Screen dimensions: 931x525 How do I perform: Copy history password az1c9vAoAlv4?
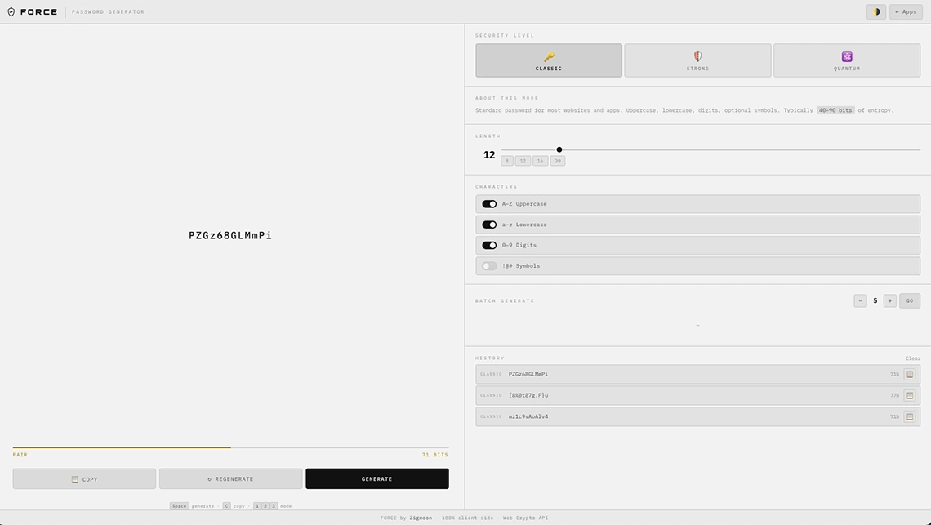point(910,417)
